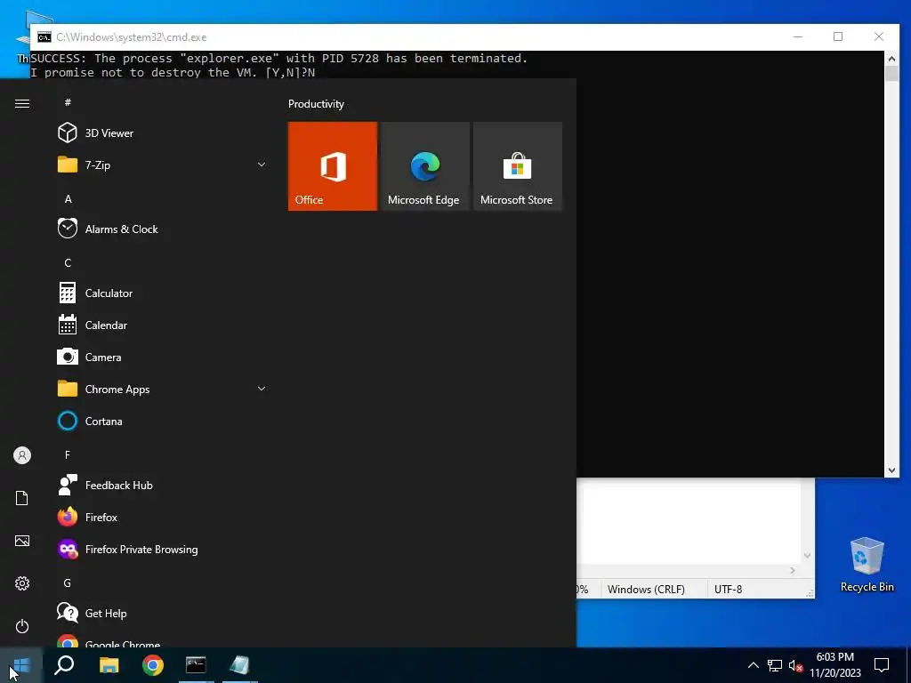Open network status tray icon
The image size is (911, 683).
point(775,665)
